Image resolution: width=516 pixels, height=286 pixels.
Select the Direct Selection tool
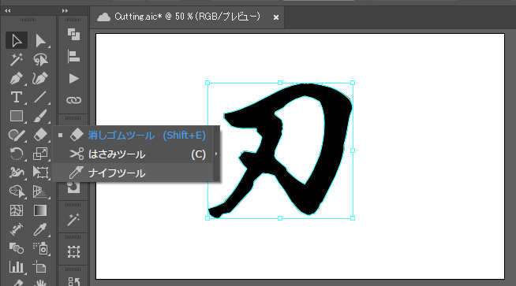(x=40, y=41)
